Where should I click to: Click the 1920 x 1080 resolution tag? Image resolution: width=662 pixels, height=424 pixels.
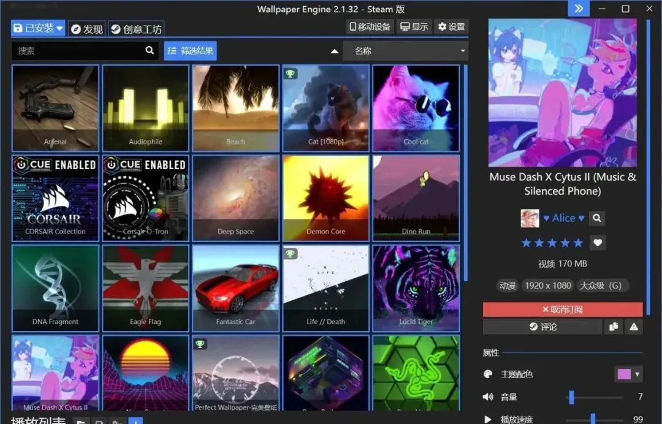(x=548, y=286)
